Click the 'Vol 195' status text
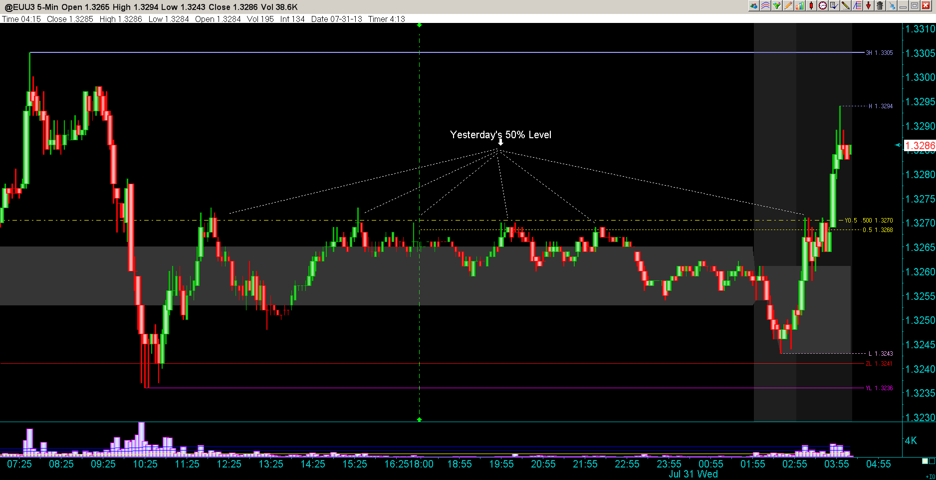The image size is (936, 480). coord(260,19)
